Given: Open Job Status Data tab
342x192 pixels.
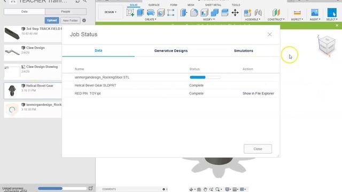Looking at the screenshot, I should click(x=98, y=51).
